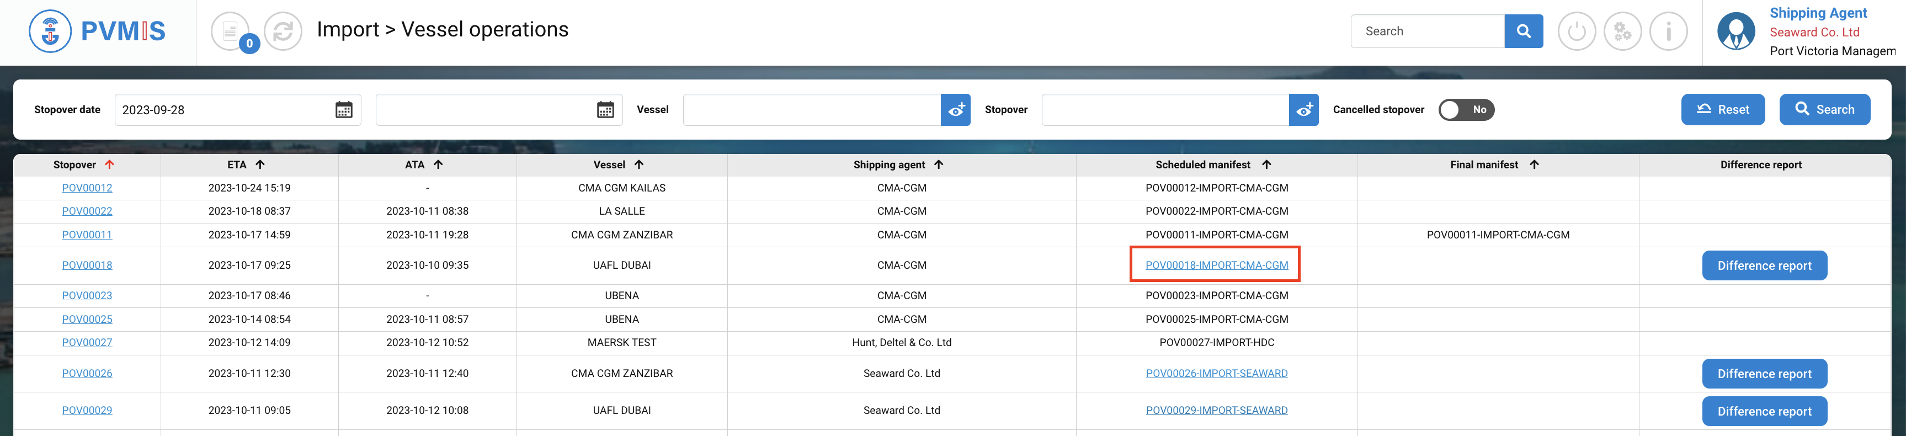The image size is (1906, 436).
Task: Sort table by Final manifest column
Action: click(x=1534, y=164)
